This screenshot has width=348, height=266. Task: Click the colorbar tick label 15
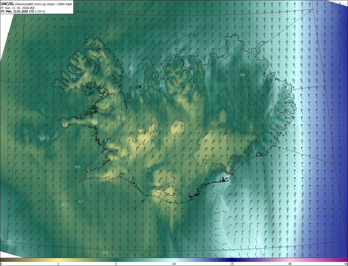pos(232,264)
